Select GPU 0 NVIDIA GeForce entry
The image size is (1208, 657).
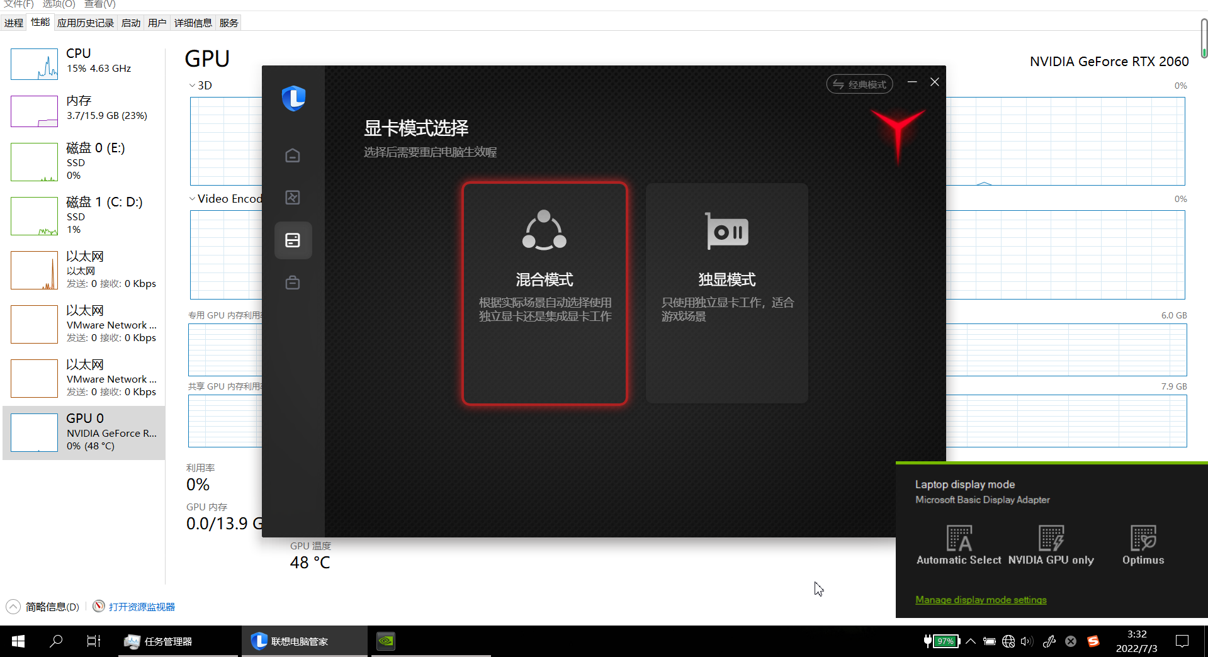pos(84,432)
